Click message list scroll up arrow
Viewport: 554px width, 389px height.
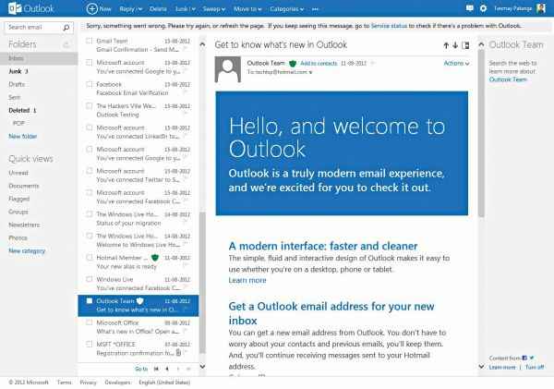202,44
